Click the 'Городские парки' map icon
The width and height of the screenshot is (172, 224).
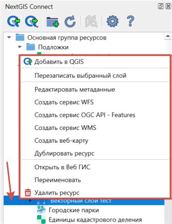[x=41, y=210]
